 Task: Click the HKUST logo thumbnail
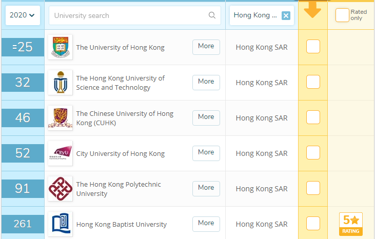(x=60, y=83)
